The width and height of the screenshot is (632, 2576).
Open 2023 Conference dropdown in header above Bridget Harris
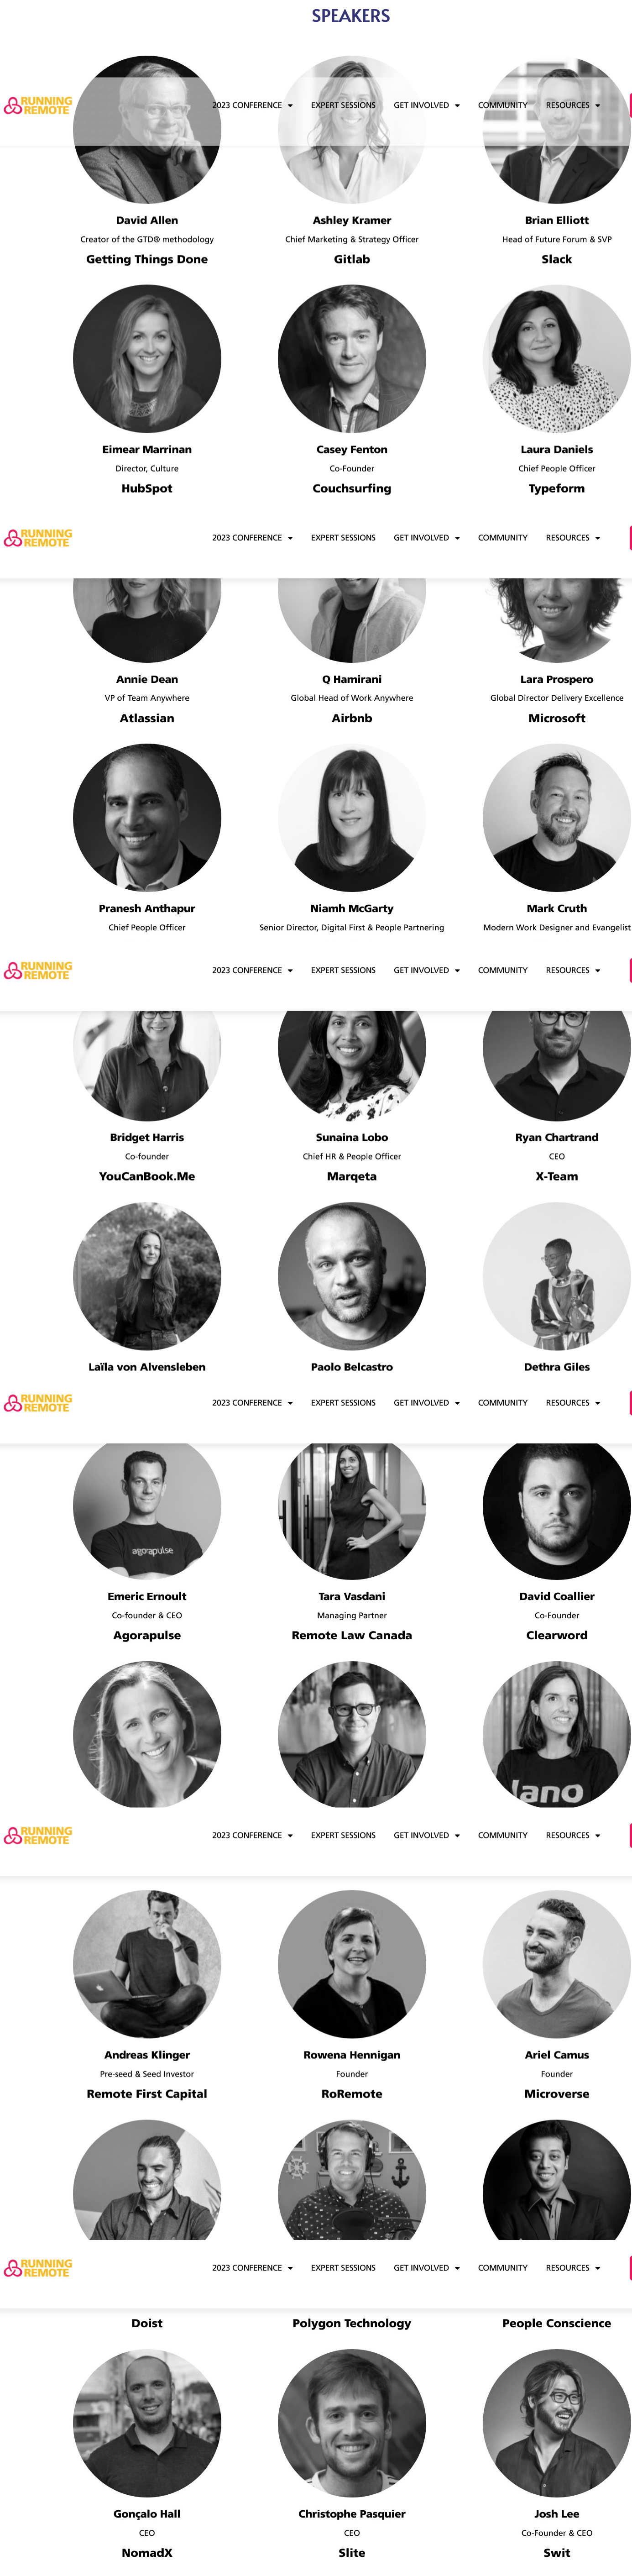tap(252, 970)
